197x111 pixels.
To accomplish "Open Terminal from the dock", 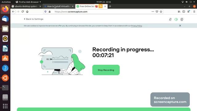I will point(5,88).
